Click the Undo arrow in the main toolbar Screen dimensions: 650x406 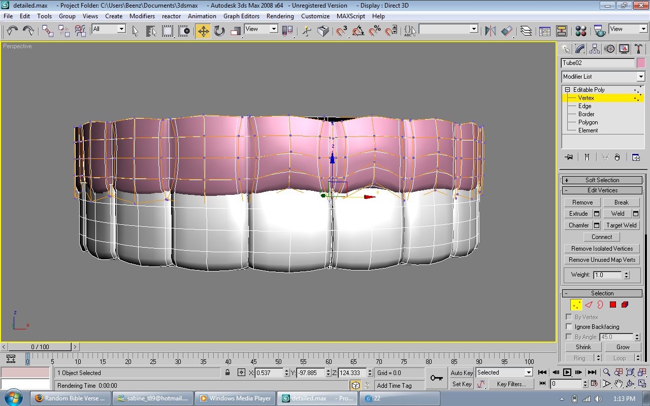tap(12, 31)
